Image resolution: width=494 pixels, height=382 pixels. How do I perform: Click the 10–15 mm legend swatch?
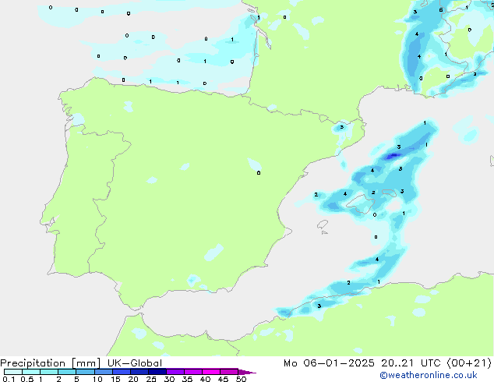point(103,372)
